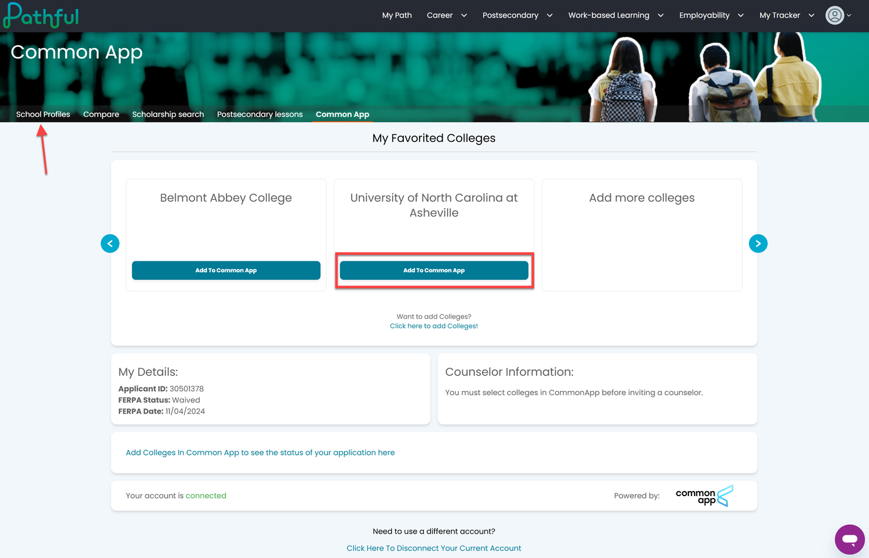Open Add Colleges In Common App status link
869x558 pixels.
260,452
